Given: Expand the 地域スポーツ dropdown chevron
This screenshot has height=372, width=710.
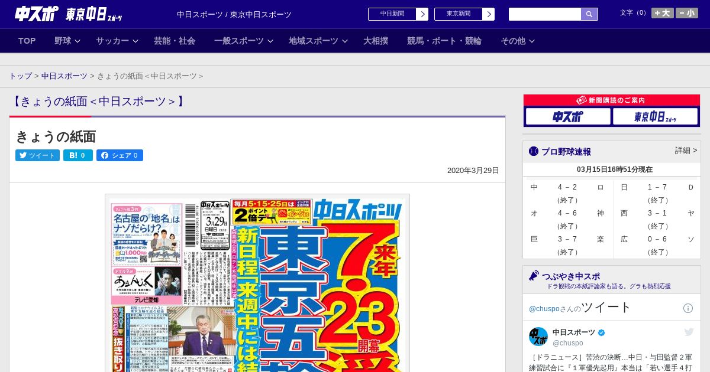Looking at the screenshot, I should click(x=345, y=41).
